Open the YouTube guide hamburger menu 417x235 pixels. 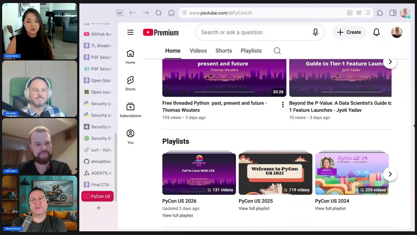[130, 32]
